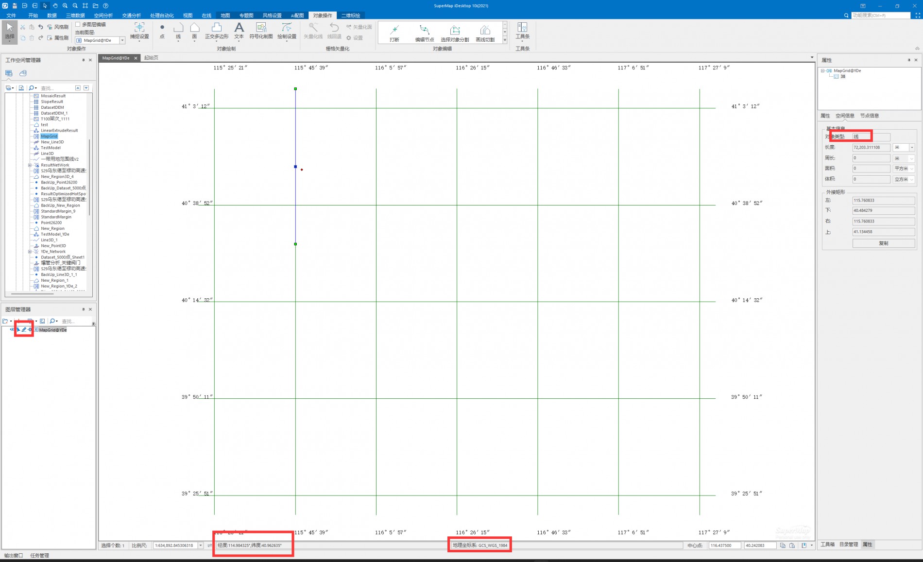Expand the YDe_Network tree node
Viewport: 923px width, 562px height.
(x=30, y=252)
